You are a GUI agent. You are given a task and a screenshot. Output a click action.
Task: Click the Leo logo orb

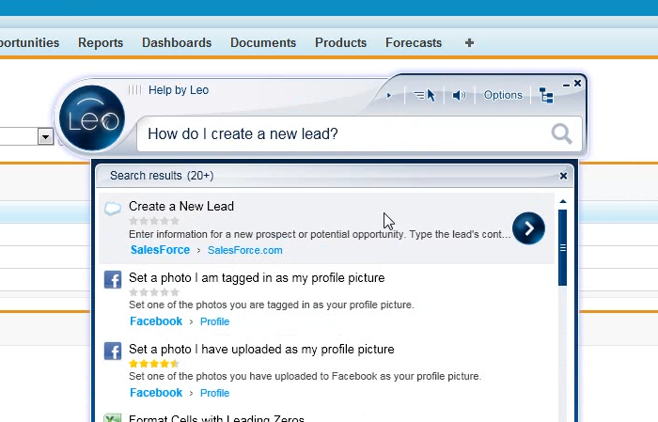click(91, 119)
